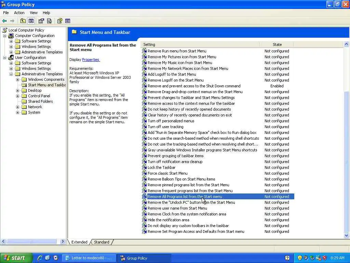Click the Back arrow toolbar icon
350x263 pixels.
4,21
